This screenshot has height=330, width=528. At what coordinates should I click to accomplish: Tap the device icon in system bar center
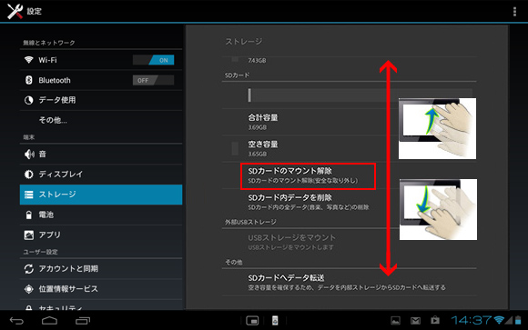tap(275, 321)
